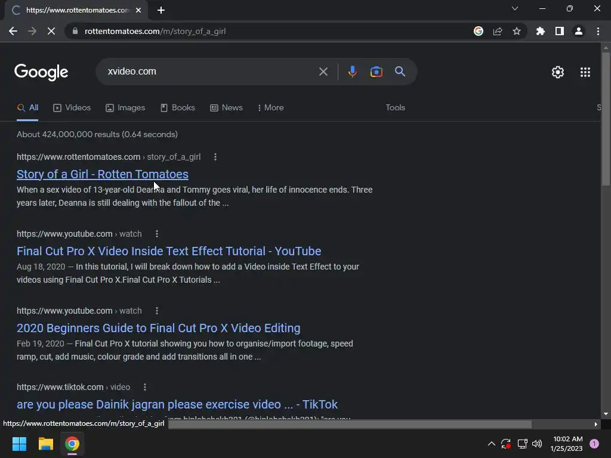Close the Rotten Tomatoes tab

coord(138,10)
